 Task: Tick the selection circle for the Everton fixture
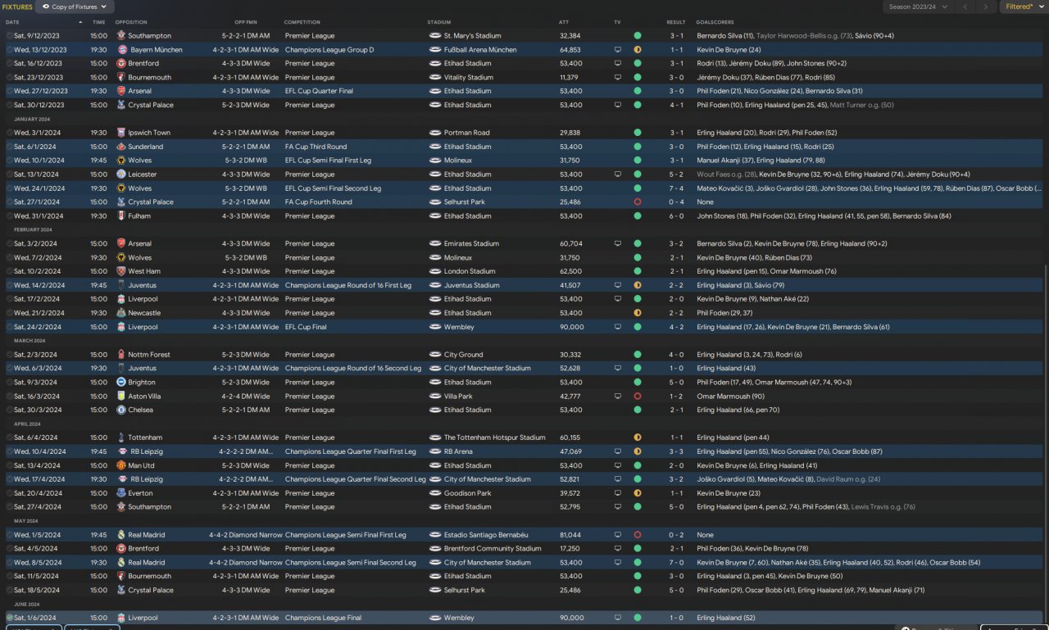point(9,493)
